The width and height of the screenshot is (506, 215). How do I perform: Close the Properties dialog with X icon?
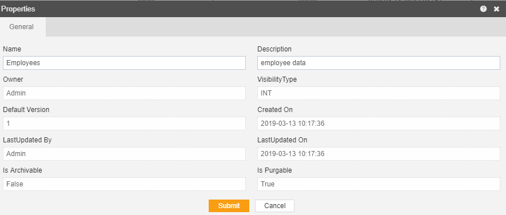[496, 9]
